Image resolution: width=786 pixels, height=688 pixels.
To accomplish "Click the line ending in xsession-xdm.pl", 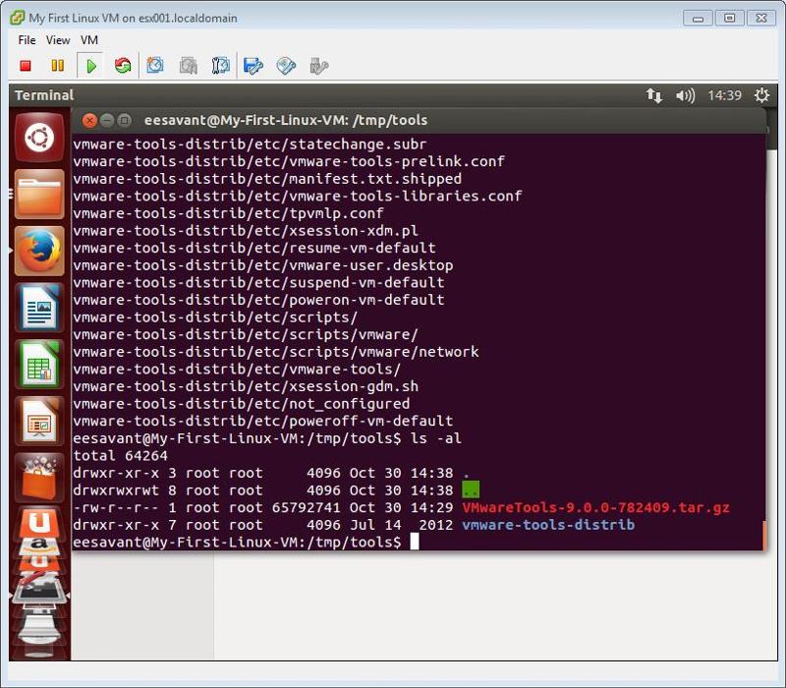I will (x=246, y=231).
